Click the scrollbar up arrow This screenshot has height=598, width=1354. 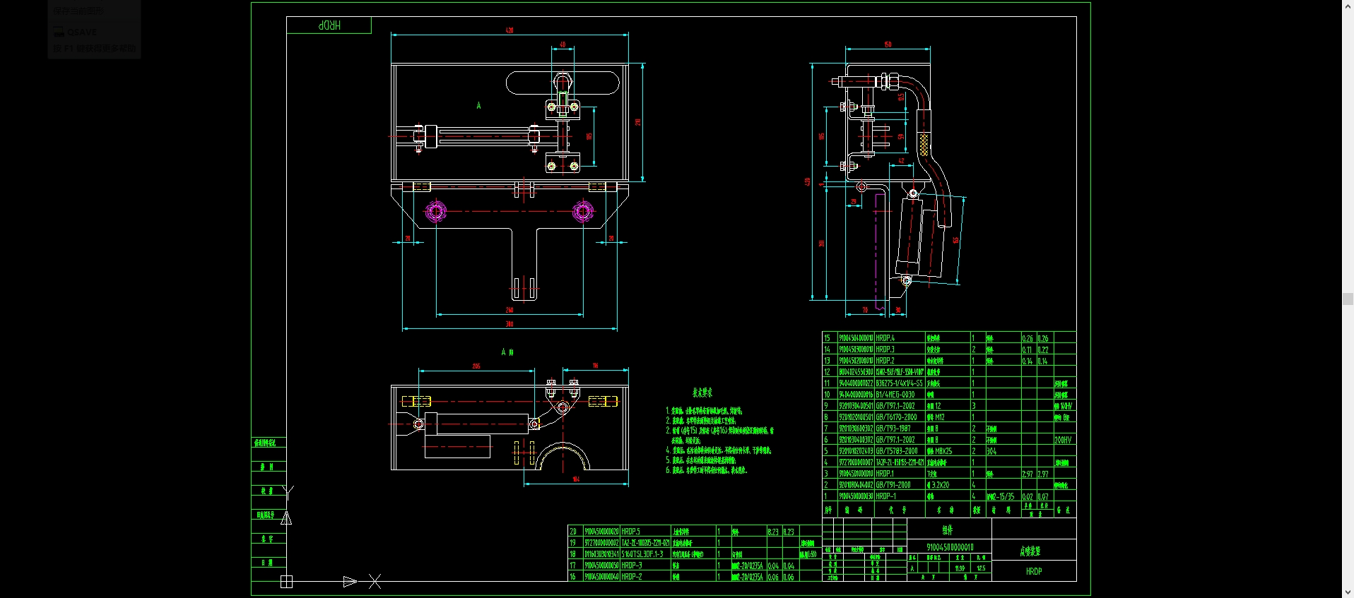tap(1348, 5)
